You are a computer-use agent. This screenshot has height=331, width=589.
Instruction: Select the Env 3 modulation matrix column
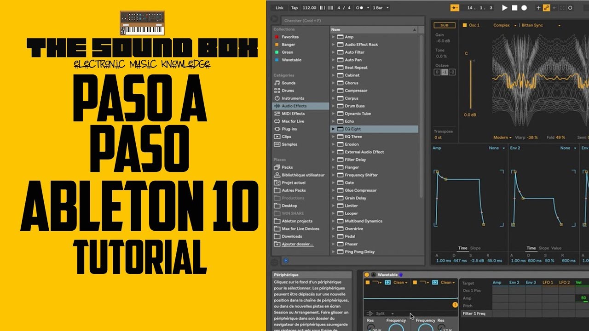tap(531, 283)
